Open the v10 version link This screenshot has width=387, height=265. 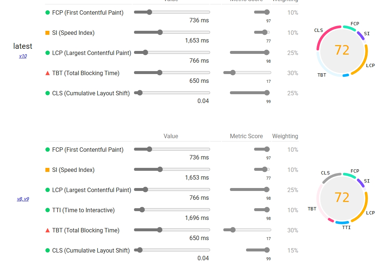point(23,56)
